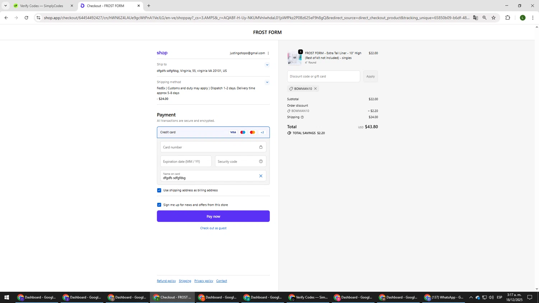Click the Visa card icon

click(233, 132)
